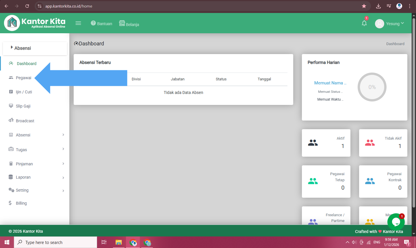Screen dimensions: 416x248
Task: Click the Aktif employees count card
Action: pyautogui.click(x=326, y=143)
